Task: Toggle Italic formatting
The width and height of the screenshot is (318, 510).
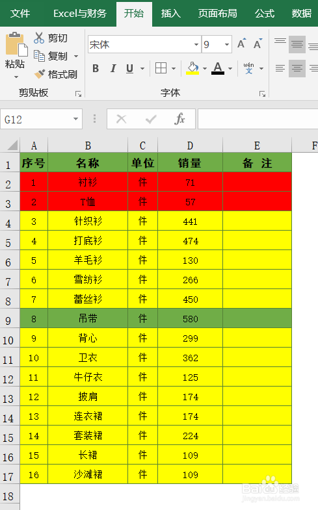Action: click(113, 68)
